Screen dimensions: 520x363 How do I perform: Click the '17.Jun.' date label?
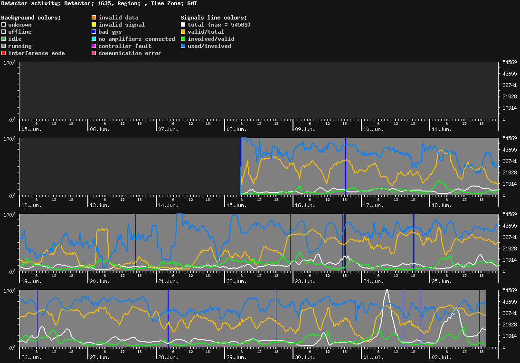tap(373, 205)
